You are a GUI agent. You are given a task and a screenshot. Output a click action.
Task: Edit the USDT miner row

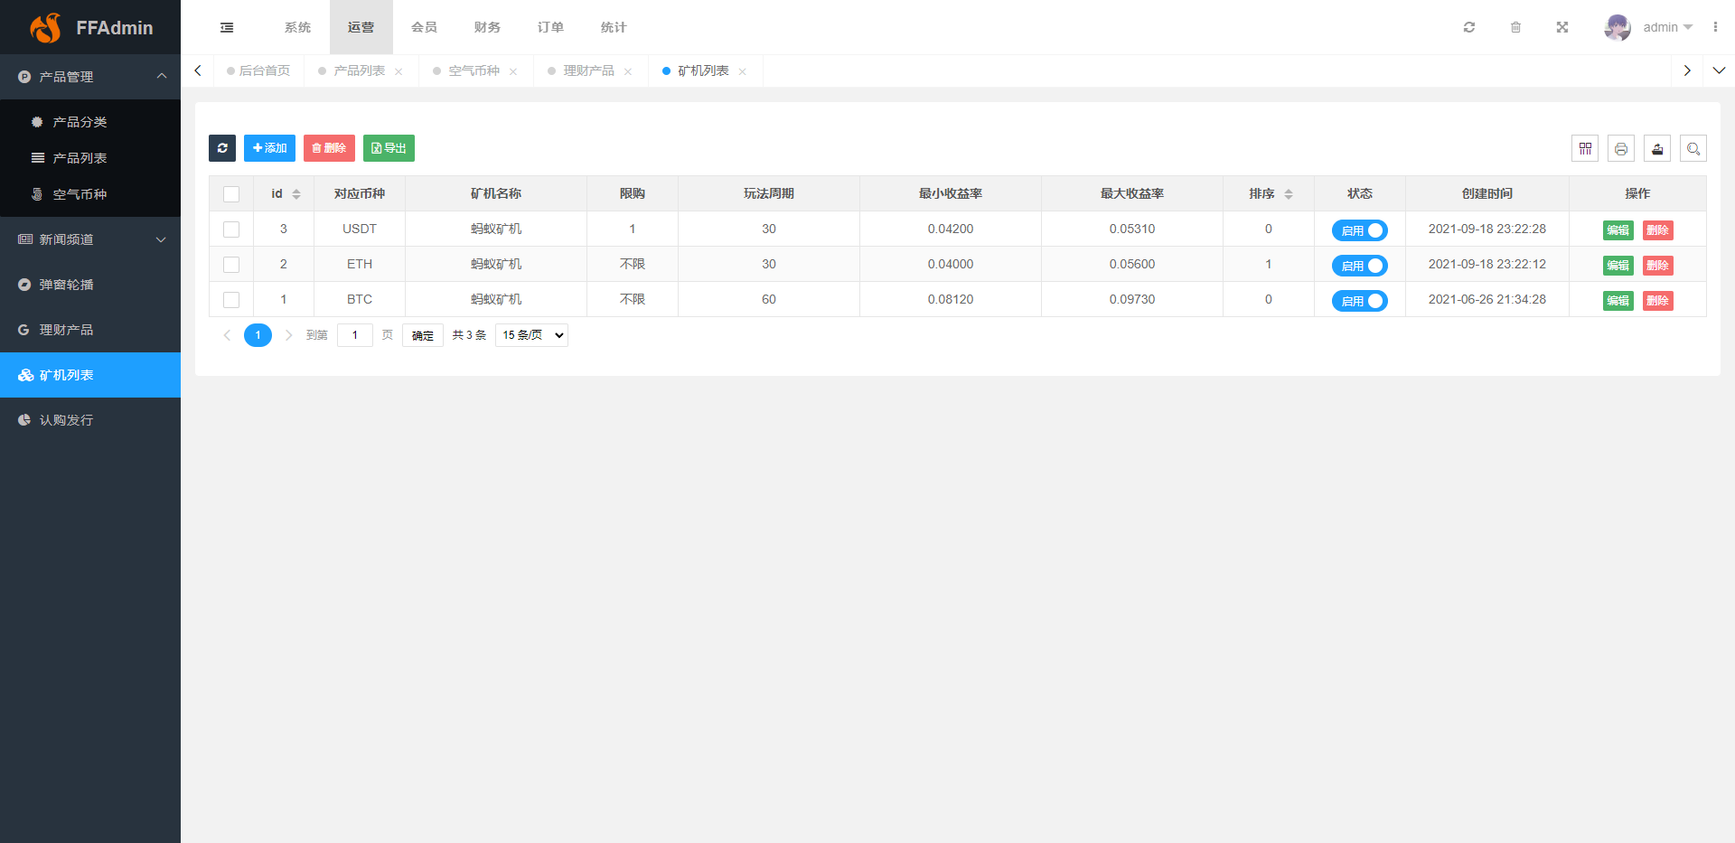1618,230
